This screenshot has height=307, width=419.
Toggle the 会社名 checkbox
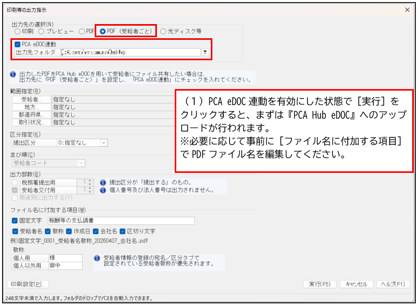click(96, 231)
